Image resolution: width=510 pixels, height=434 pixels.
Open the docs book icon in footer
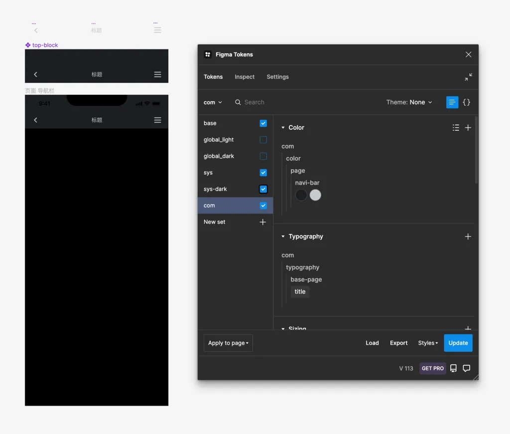click(x=453, y=368)
